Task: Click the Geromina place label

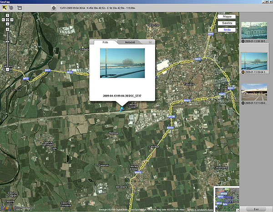Action: [x=153, y=25]
